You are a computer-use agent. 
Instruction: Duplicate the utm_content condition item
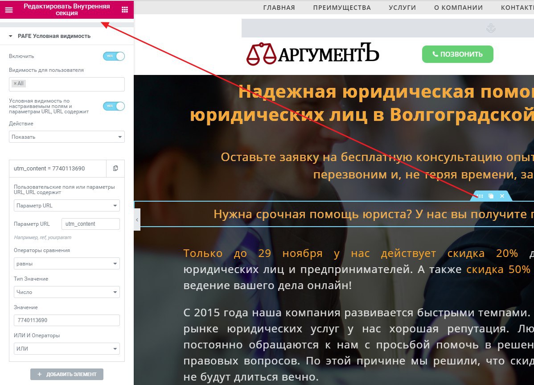[115, 168]
